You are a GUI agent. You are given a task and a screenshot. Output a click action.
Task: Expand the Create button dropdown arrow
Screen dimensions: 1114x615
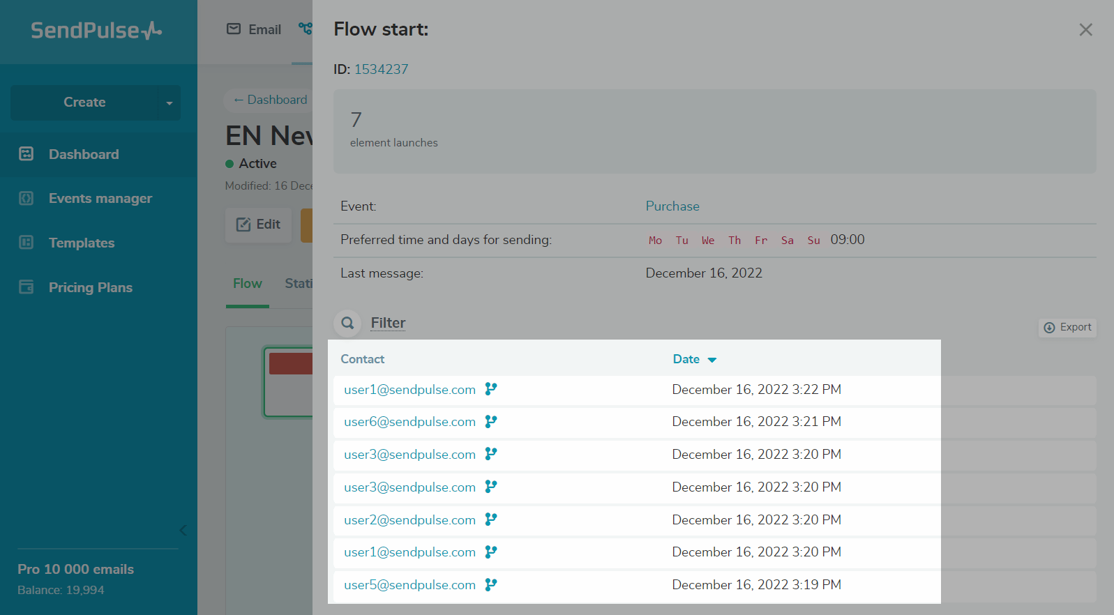tap(169, 103)
